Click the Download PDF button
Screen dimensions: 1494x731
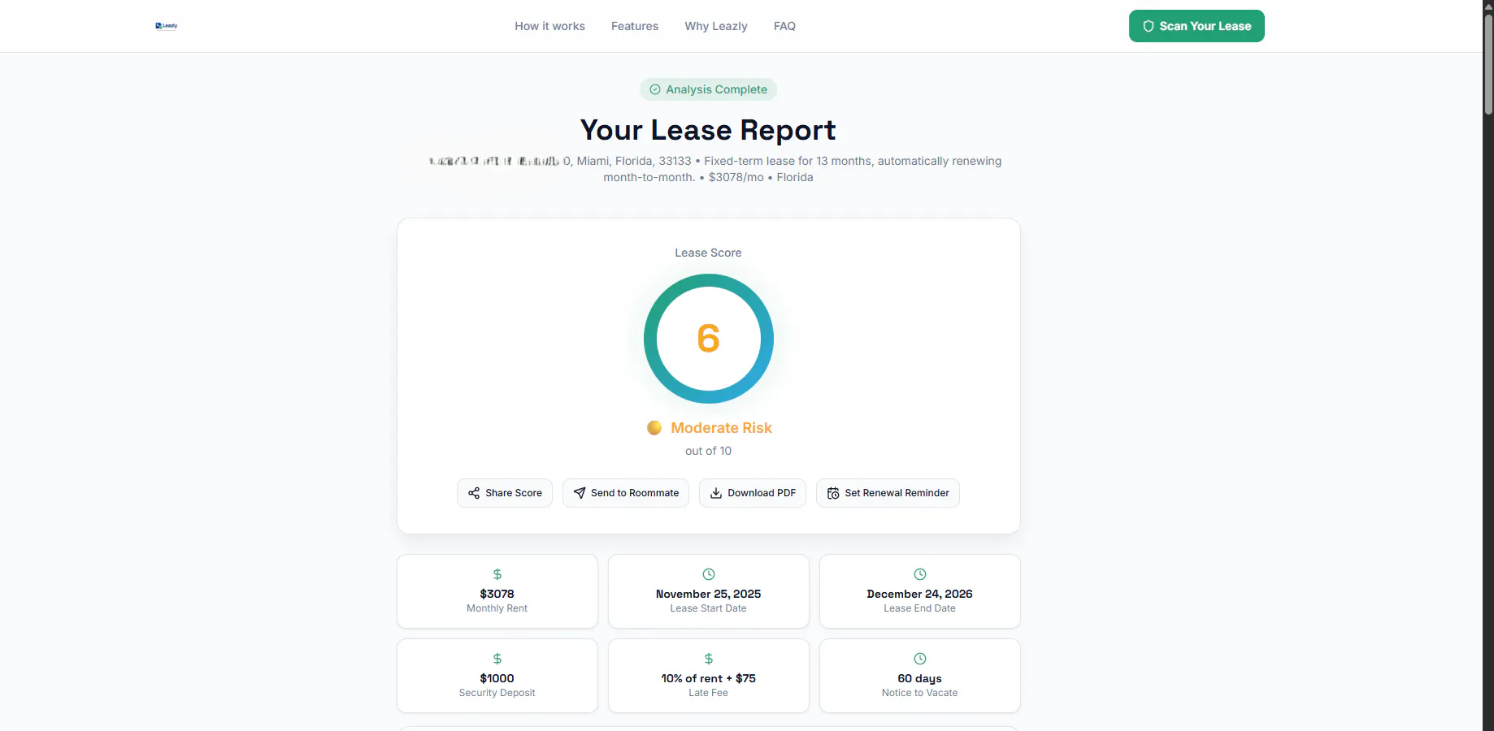coord(753,493)
